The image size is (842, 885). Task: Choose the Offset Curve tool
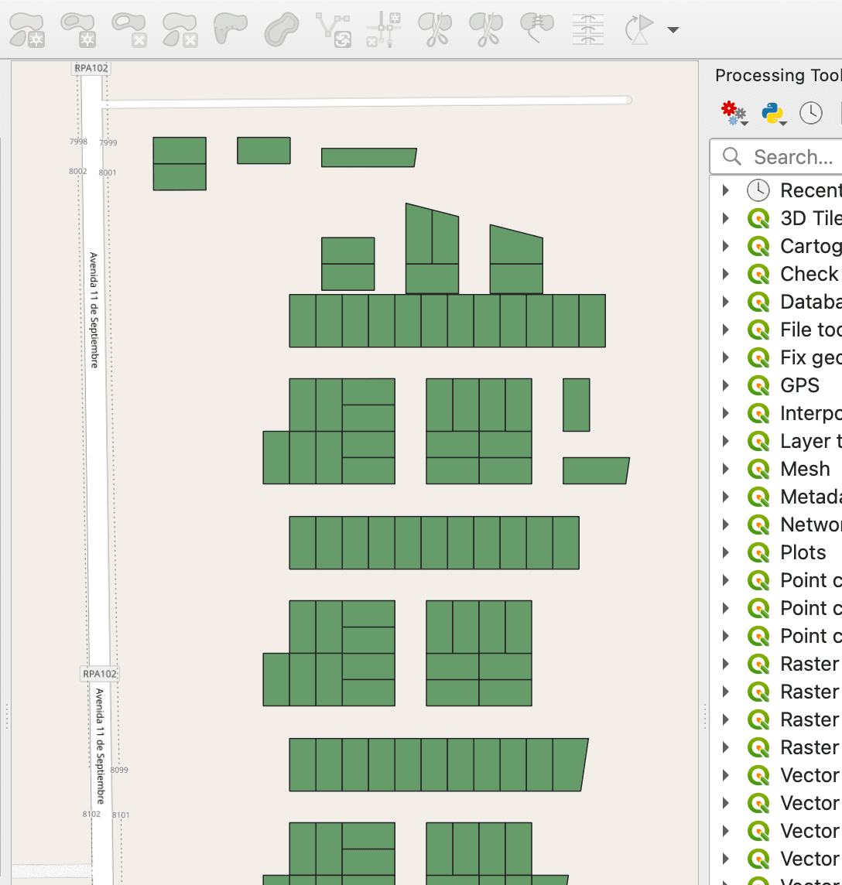tap(280, 29)
